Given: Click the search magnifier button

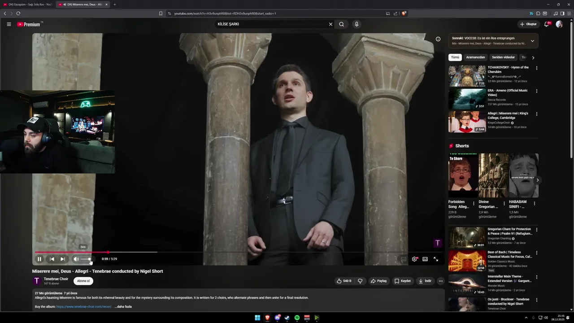Looking at the screenshot, I should (342, 24).
